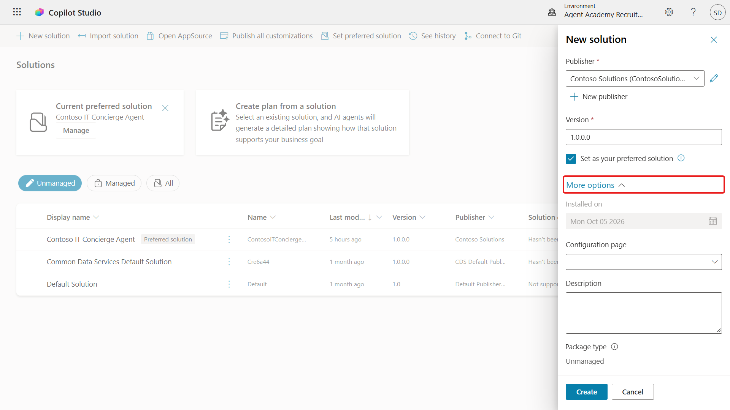Open the SD account avatar
Viewport: 730px width, 410px height.
pyautogui.click(x=717, y=13)
